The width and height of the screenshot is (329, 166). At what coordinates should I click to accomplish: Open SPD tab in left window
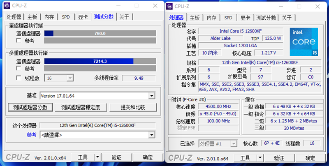point(66,17)
